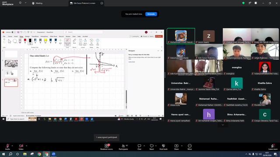Click the Share screen icon in Zoom
This screenshot has height=157, width=280.
[x=176, y=147]
